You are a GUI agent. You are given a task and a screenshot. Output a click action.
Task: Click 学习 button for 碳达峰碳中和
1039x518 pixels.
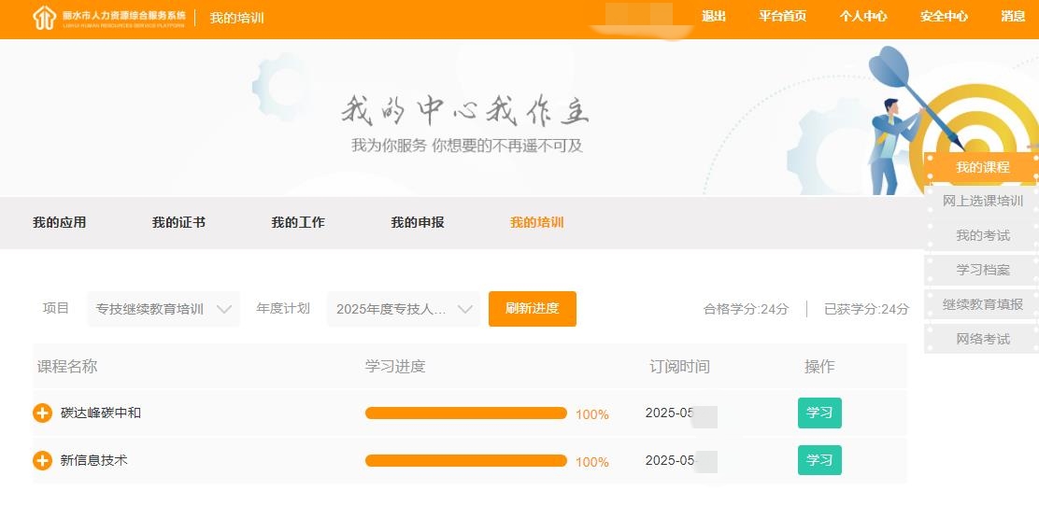(x=819, y=413)
